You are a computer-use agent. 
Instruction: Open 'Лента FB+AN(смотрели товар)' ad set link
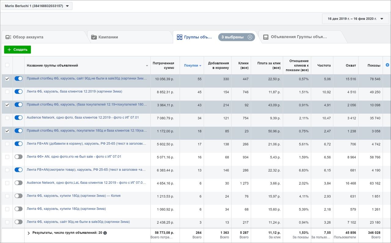[x=86, y=170]
